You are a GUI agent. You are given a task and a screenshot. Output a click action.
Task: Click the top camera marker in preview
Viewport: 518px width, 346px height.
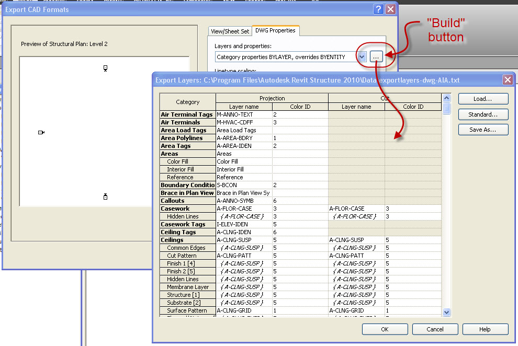click(105, 68)
